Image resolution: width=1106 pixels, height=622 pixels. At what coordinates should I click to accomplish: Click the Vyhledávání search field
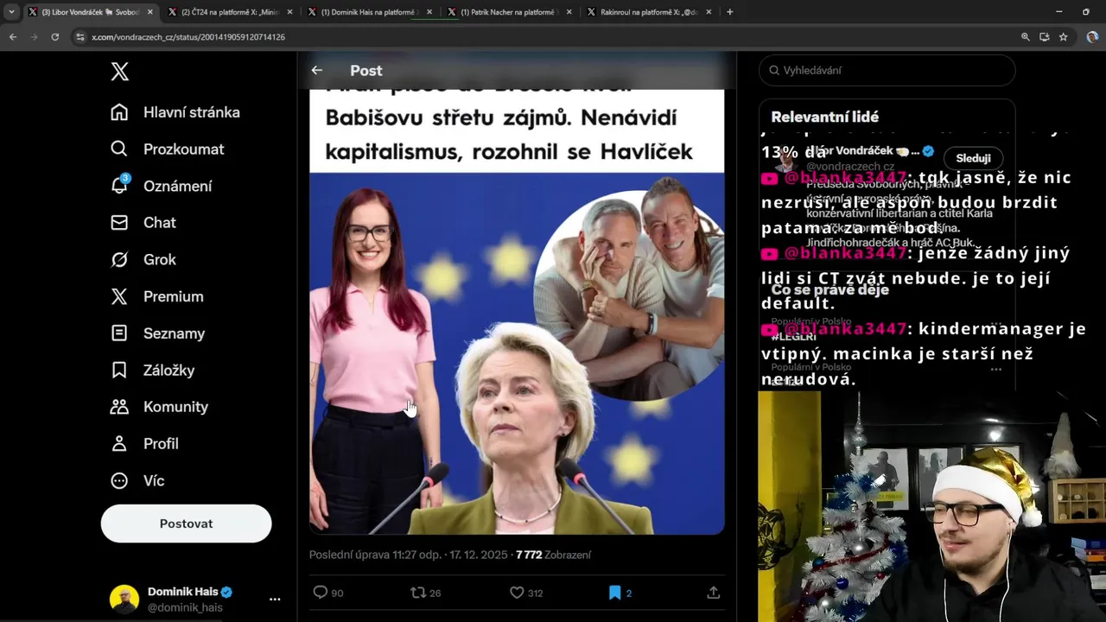(x=887, y=70)
